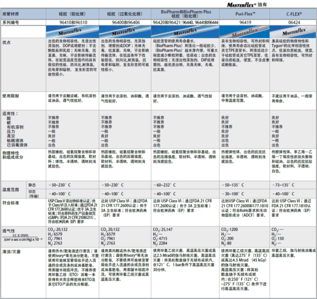Select the Puri-Flex column header
The image size is (317, 299).
(244, 14)
